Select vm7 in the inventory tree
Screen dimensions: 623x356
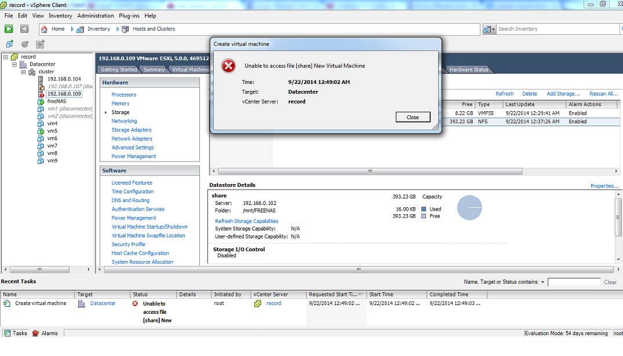click(52, 146)
